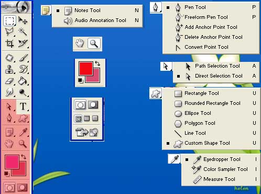Click the Paint Bucket tool icon
Screen dimensions: 261x194
tap(23, 81)
